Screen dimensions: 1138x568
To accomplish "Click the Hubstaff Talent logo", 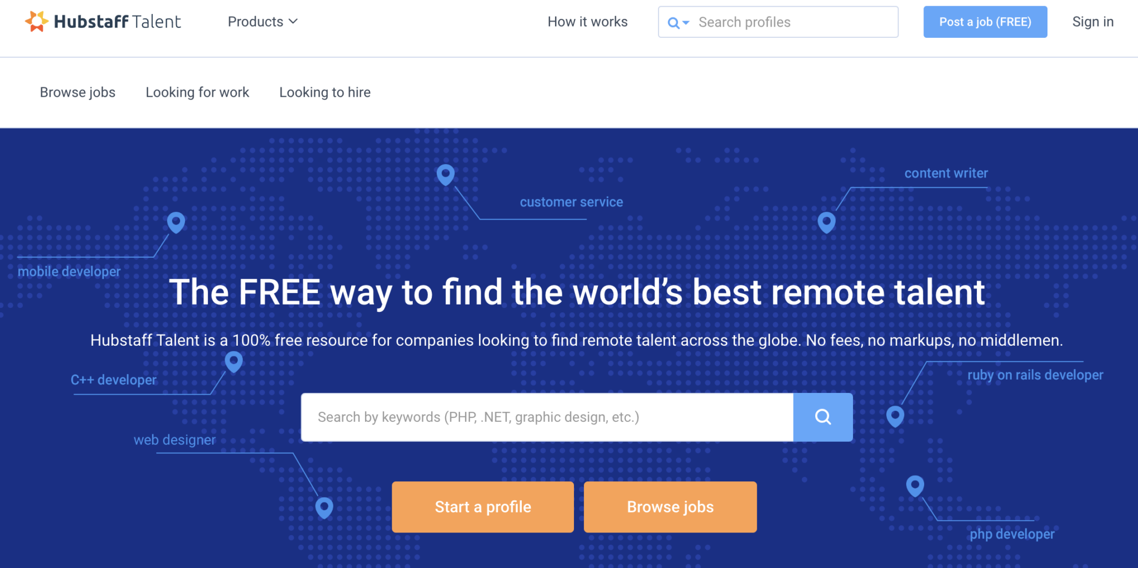I will point(103,22).
